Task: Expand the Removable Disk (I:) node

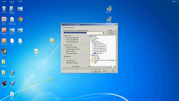Action: click(x=93, y=52)
